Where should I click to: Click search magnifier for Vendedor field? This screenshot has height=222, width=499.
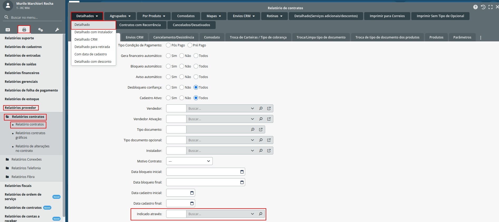coord(261,108)
